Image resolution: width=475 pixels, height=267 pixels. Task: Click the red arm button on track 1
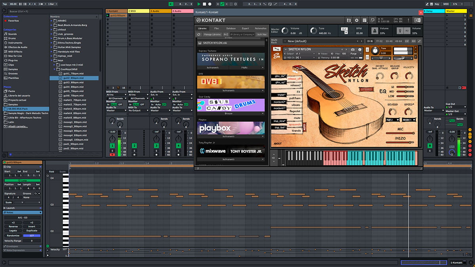[x=112, y=155]
